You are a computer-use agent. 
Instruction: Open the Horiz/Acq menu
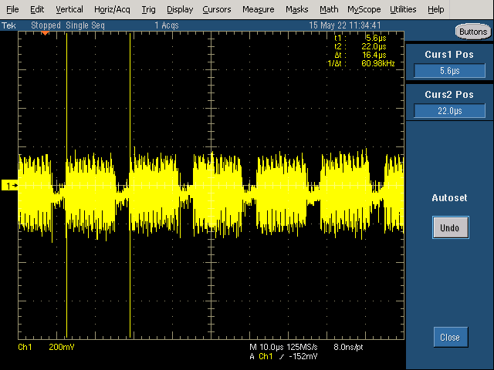(x=112, y=9)
